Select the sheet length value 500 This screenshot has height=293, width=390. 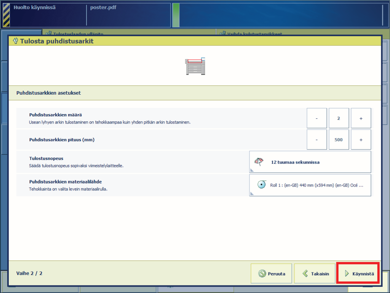click(x=339, y=140)
